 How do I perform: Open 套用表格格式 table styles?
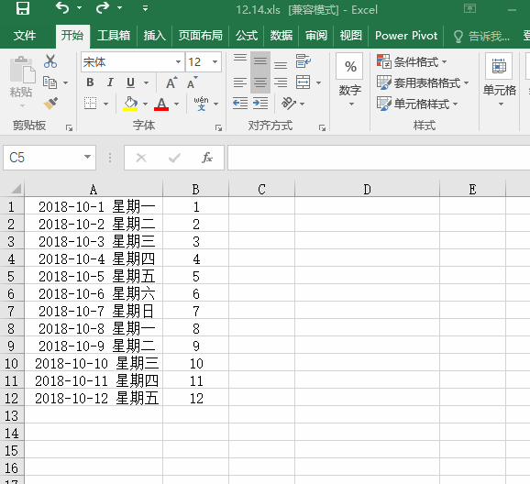423,82
